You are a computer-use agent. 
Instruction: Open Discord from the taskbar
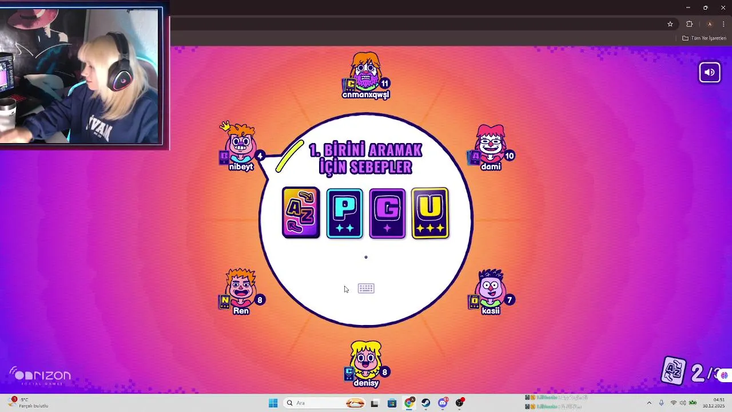coord(443,403)
